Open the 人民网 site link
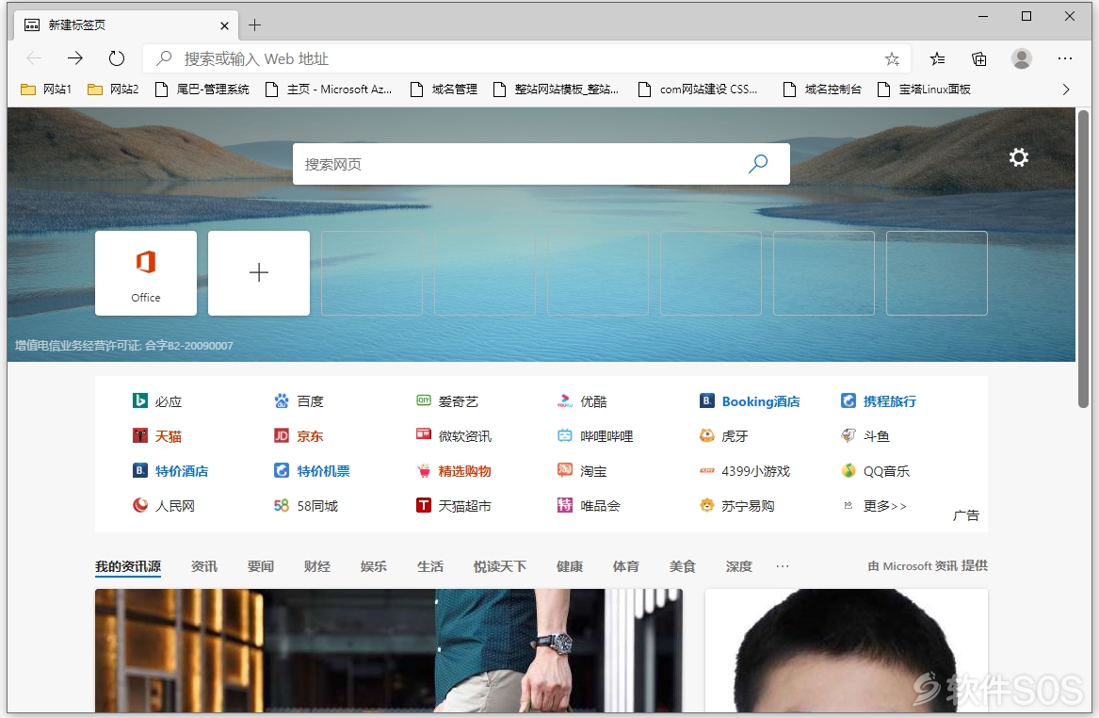The width and height of the screenshot is (1099, 718). point(164,506)
